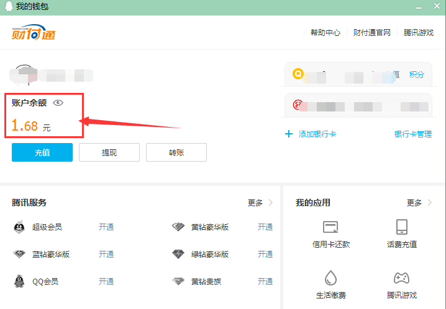Click the 绿钻豪华版 diamond icon
Image resolution: width=446 pixels, height=309 pixels.
point(178,254)
